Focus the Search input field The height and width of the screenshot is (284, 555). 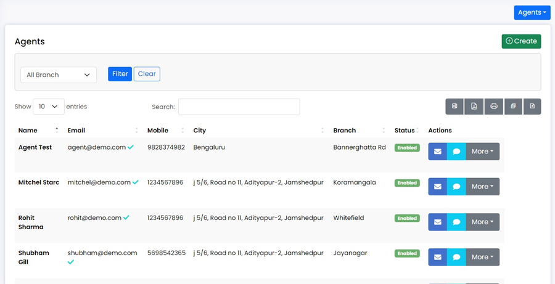click(239, 107)
